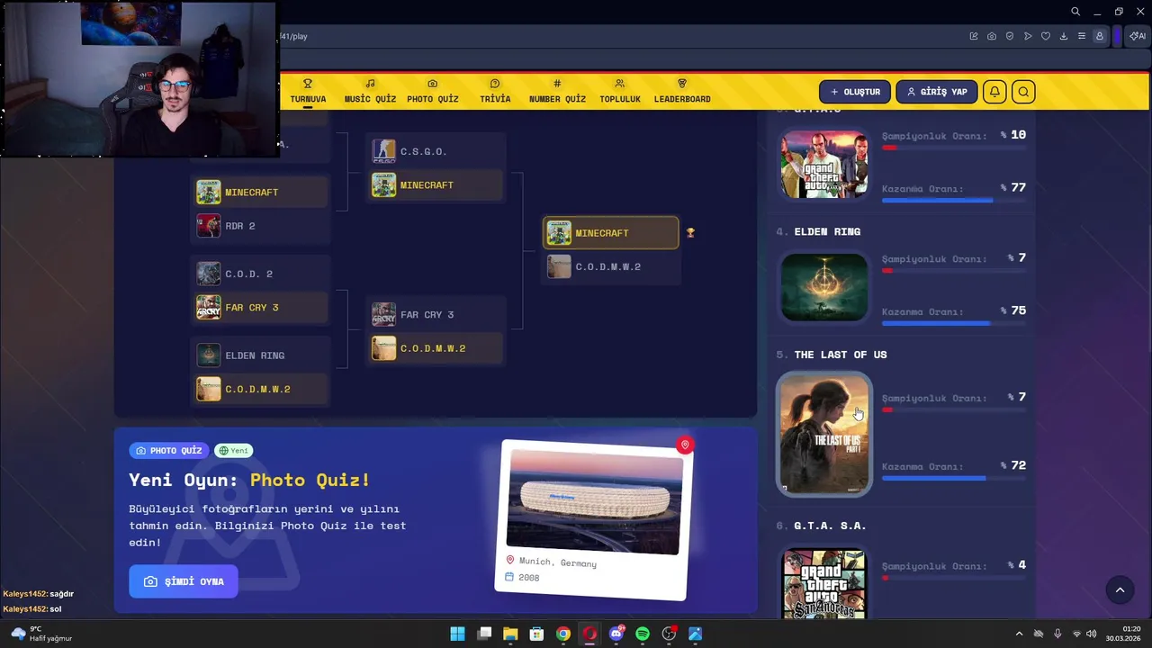
Task: Open the site search magnifier button
Action: click(x=1023, y=92)
